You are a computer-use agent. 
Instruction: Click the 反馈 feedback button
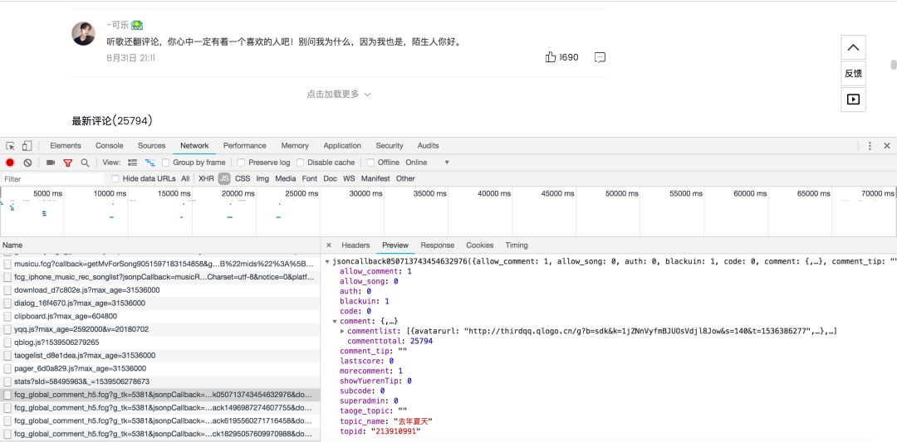(853, 73)
